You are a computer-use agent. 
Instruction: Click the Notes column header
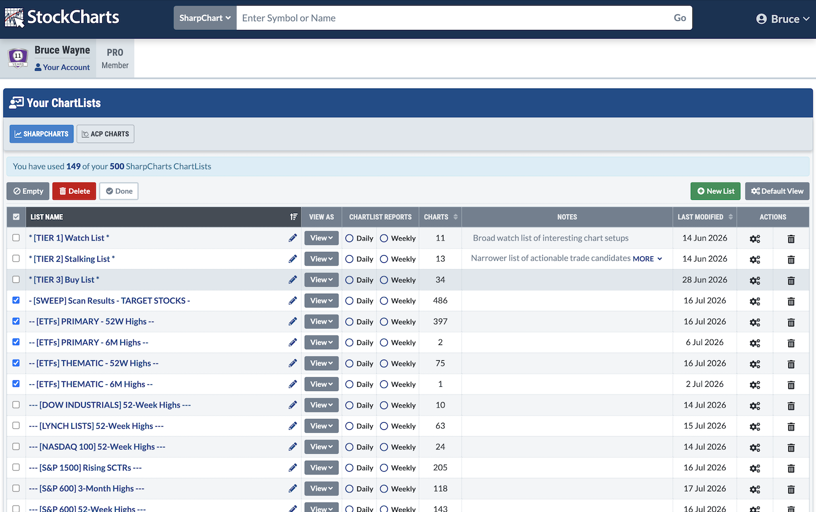(567, 217)
